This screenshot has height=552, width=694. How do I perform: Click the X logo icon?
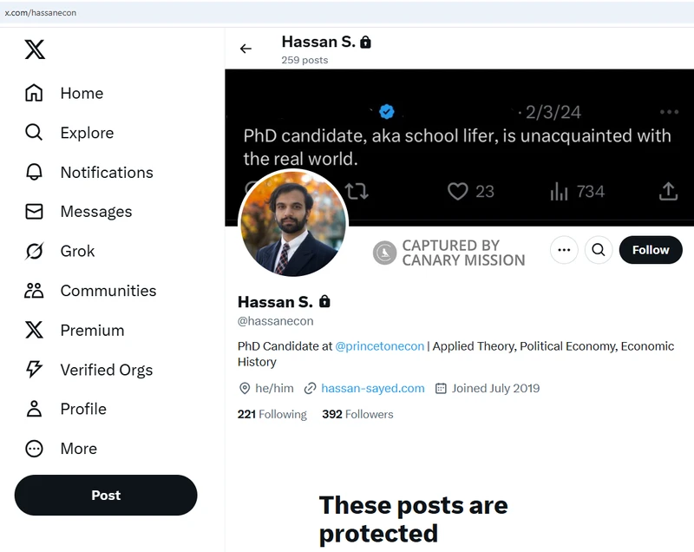coord(35,49)
